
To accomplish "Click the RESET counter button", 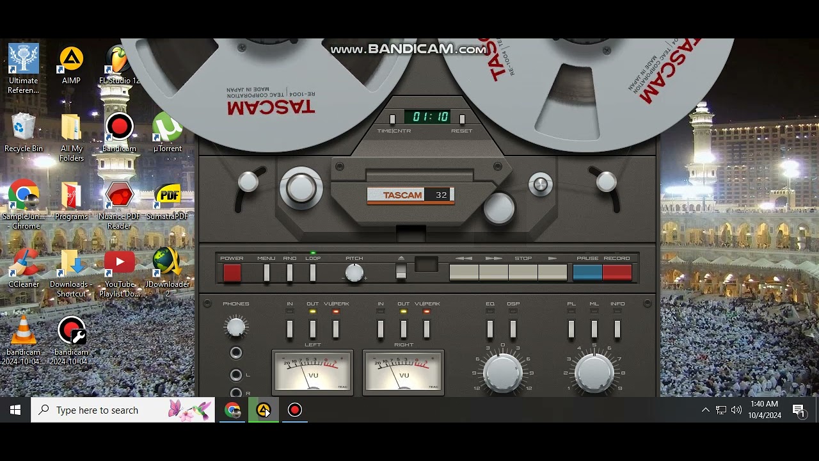I will point(462,120).
